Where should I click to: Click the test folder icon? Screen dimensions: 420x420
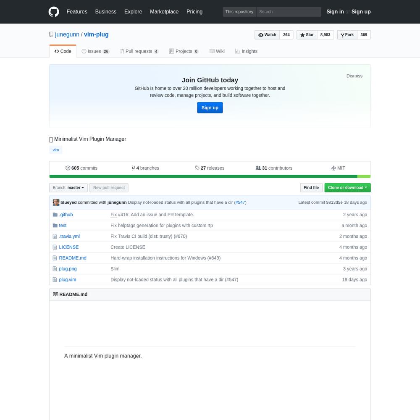55,226
